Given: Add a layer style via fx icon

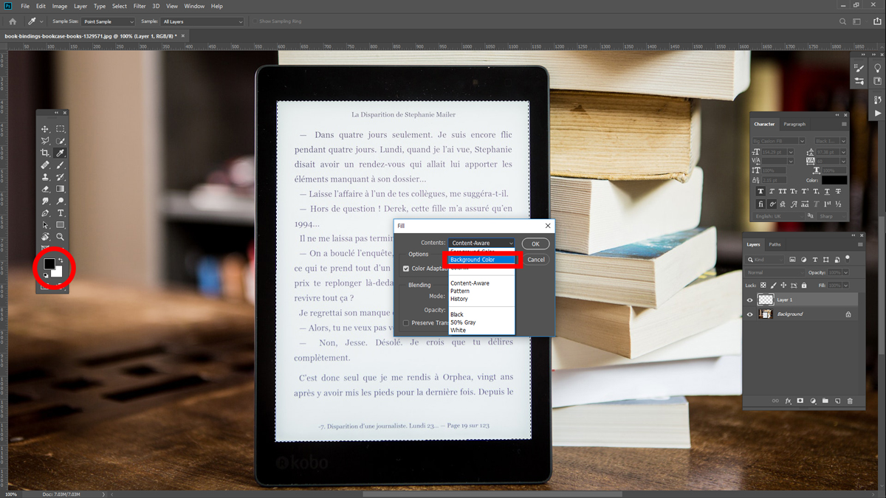Looking at the screenshot, I should 788,401.
